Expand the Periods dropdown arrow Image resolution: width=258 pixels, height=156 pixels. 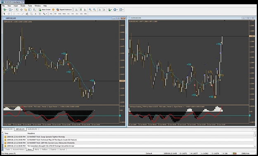point(117,10)
